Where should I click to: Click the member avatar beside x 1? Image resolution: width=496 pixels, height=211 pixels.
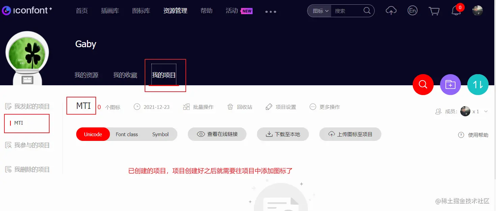pyautogui.click(x=465, y=111)
